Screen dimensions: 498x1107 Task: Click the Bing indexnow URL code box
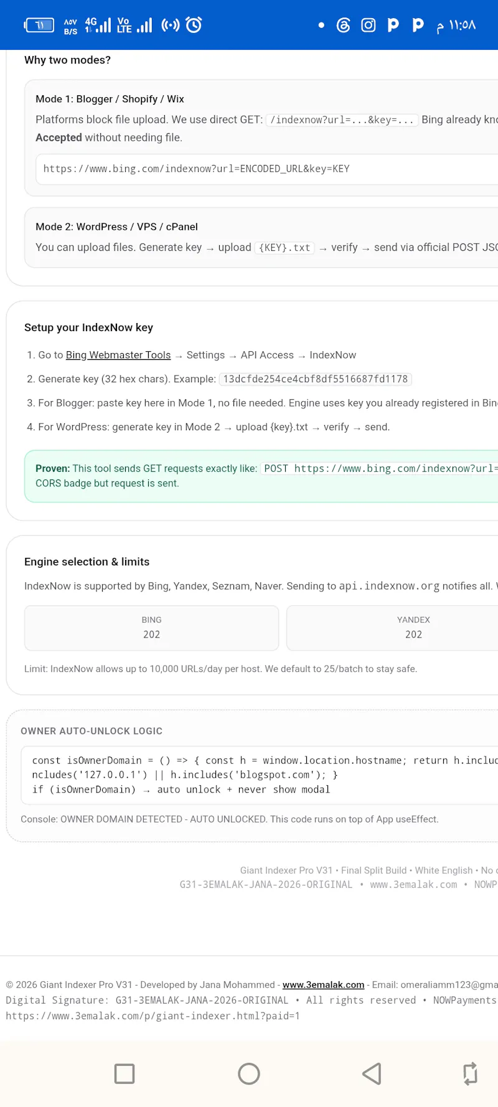click(266, 169)
